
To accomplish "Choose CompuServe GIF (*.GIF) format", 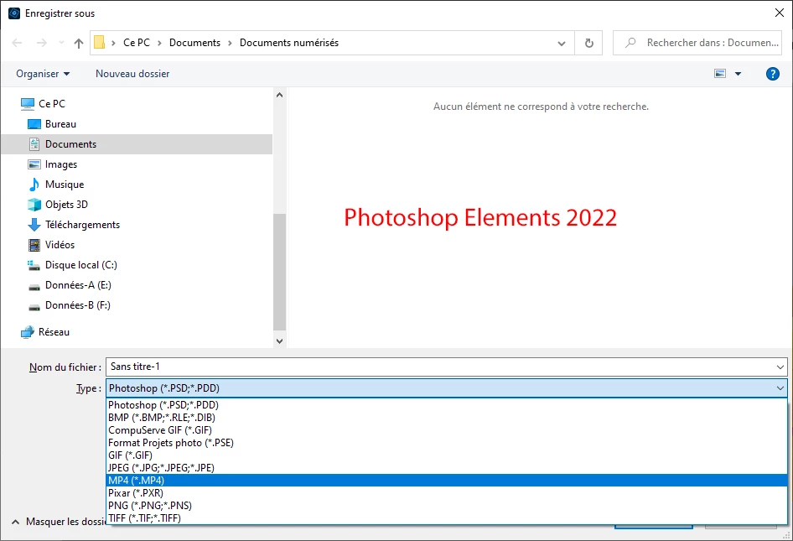I will tap(447, 430).
